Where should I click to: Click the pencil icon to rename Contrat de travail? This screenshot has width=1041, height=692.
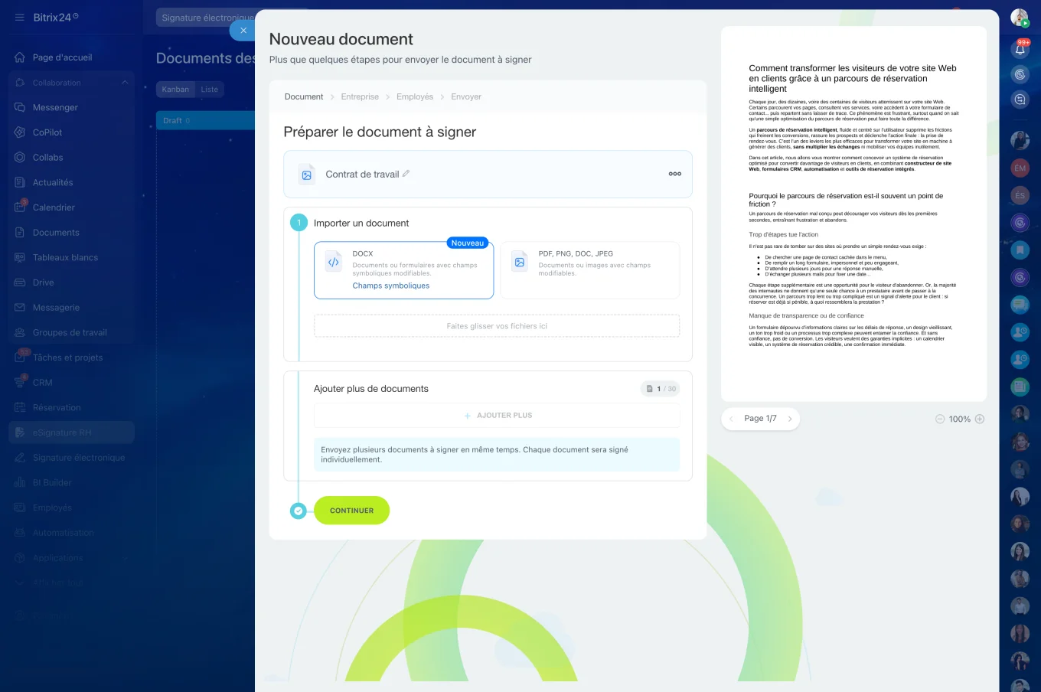[x=406, y=174]
